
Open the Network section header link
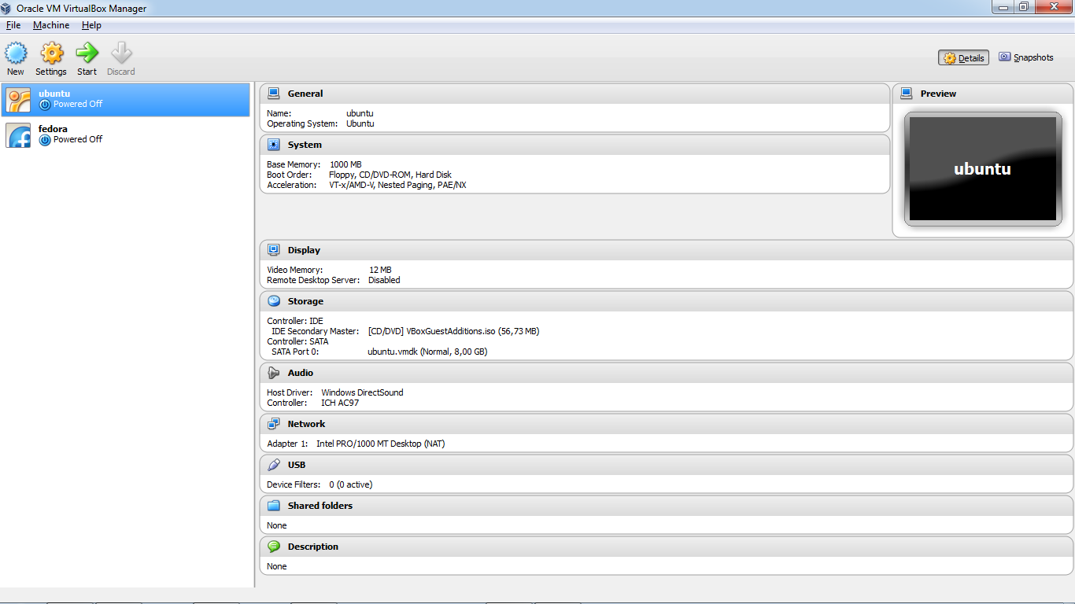[x=306, y=424]
